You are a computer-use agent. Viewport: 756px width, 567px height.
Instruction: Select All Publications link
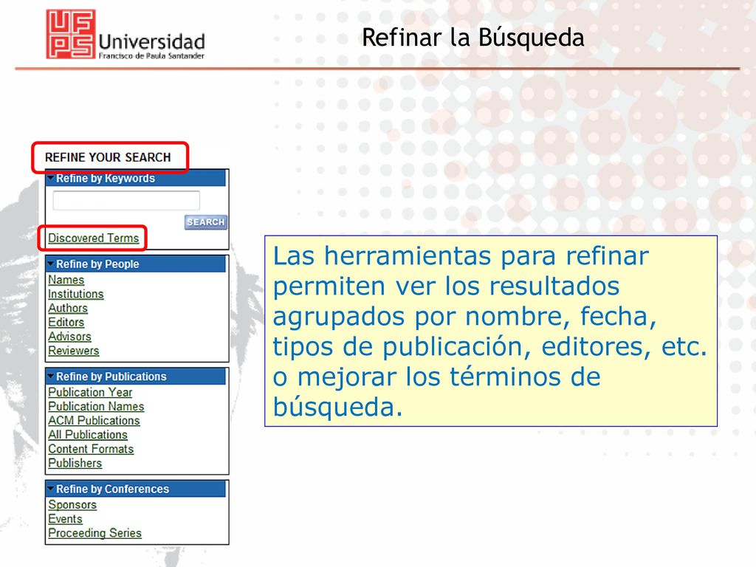pyautogui.click(x=88, y=435)
